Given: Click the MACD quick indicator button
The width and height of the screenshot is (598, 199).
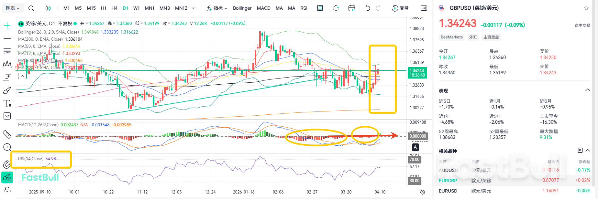Looking at the screenshot, I should [263, 8].
